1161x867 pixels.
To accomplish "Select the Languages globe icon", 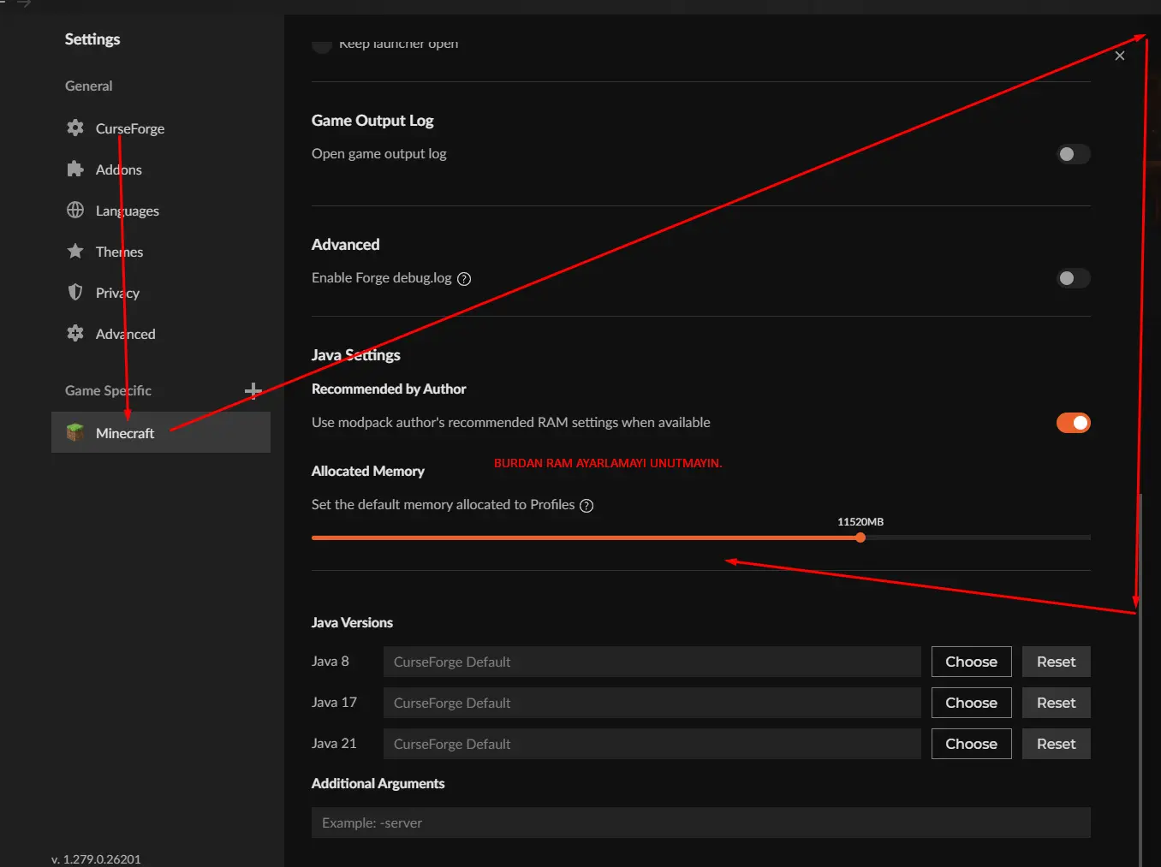I will 75,210.
